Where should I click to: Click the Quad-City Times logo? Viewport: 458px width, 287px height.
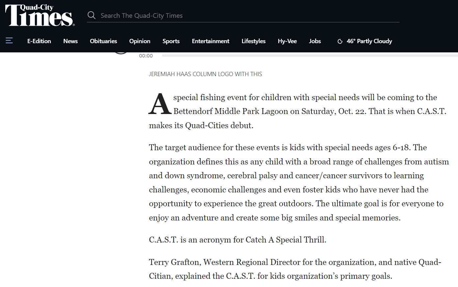point(40,15)
